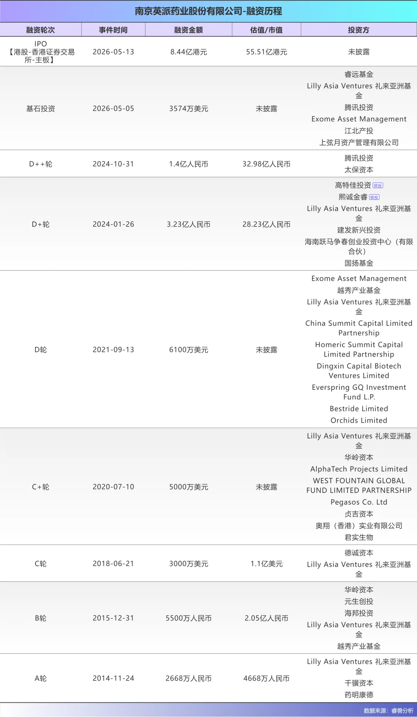Click the valuation 4668万人民币
Viewport: 417px width, 717px height.
click(266, 678)
